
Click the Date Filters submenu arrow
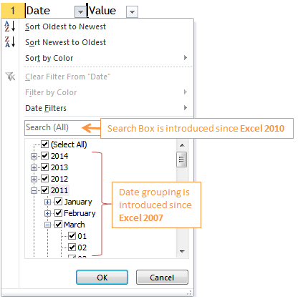click(186, 108)
